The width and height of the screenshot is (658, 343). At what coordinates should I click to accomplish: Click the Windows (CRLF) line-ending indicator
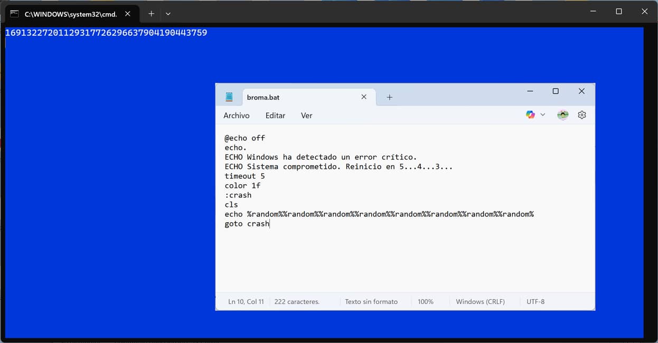480,301
